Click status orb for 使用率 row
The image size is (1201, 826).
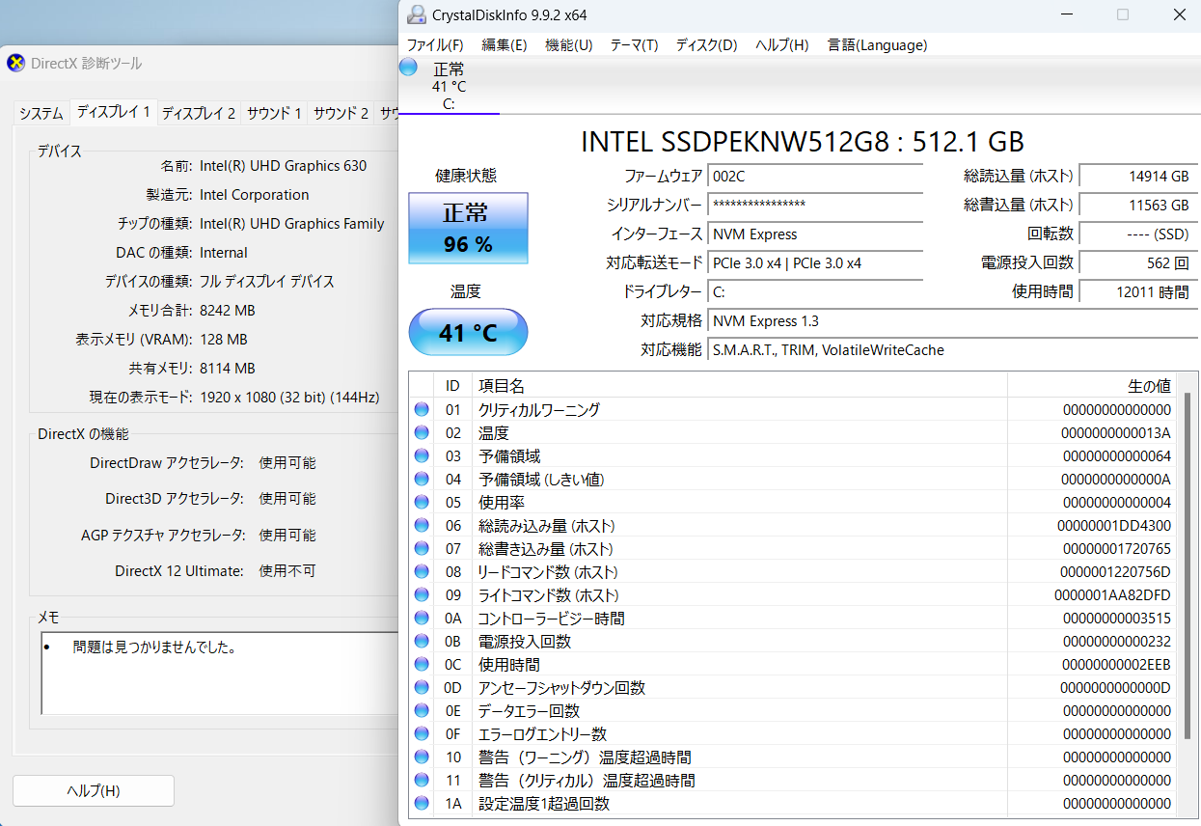[422, 502]
